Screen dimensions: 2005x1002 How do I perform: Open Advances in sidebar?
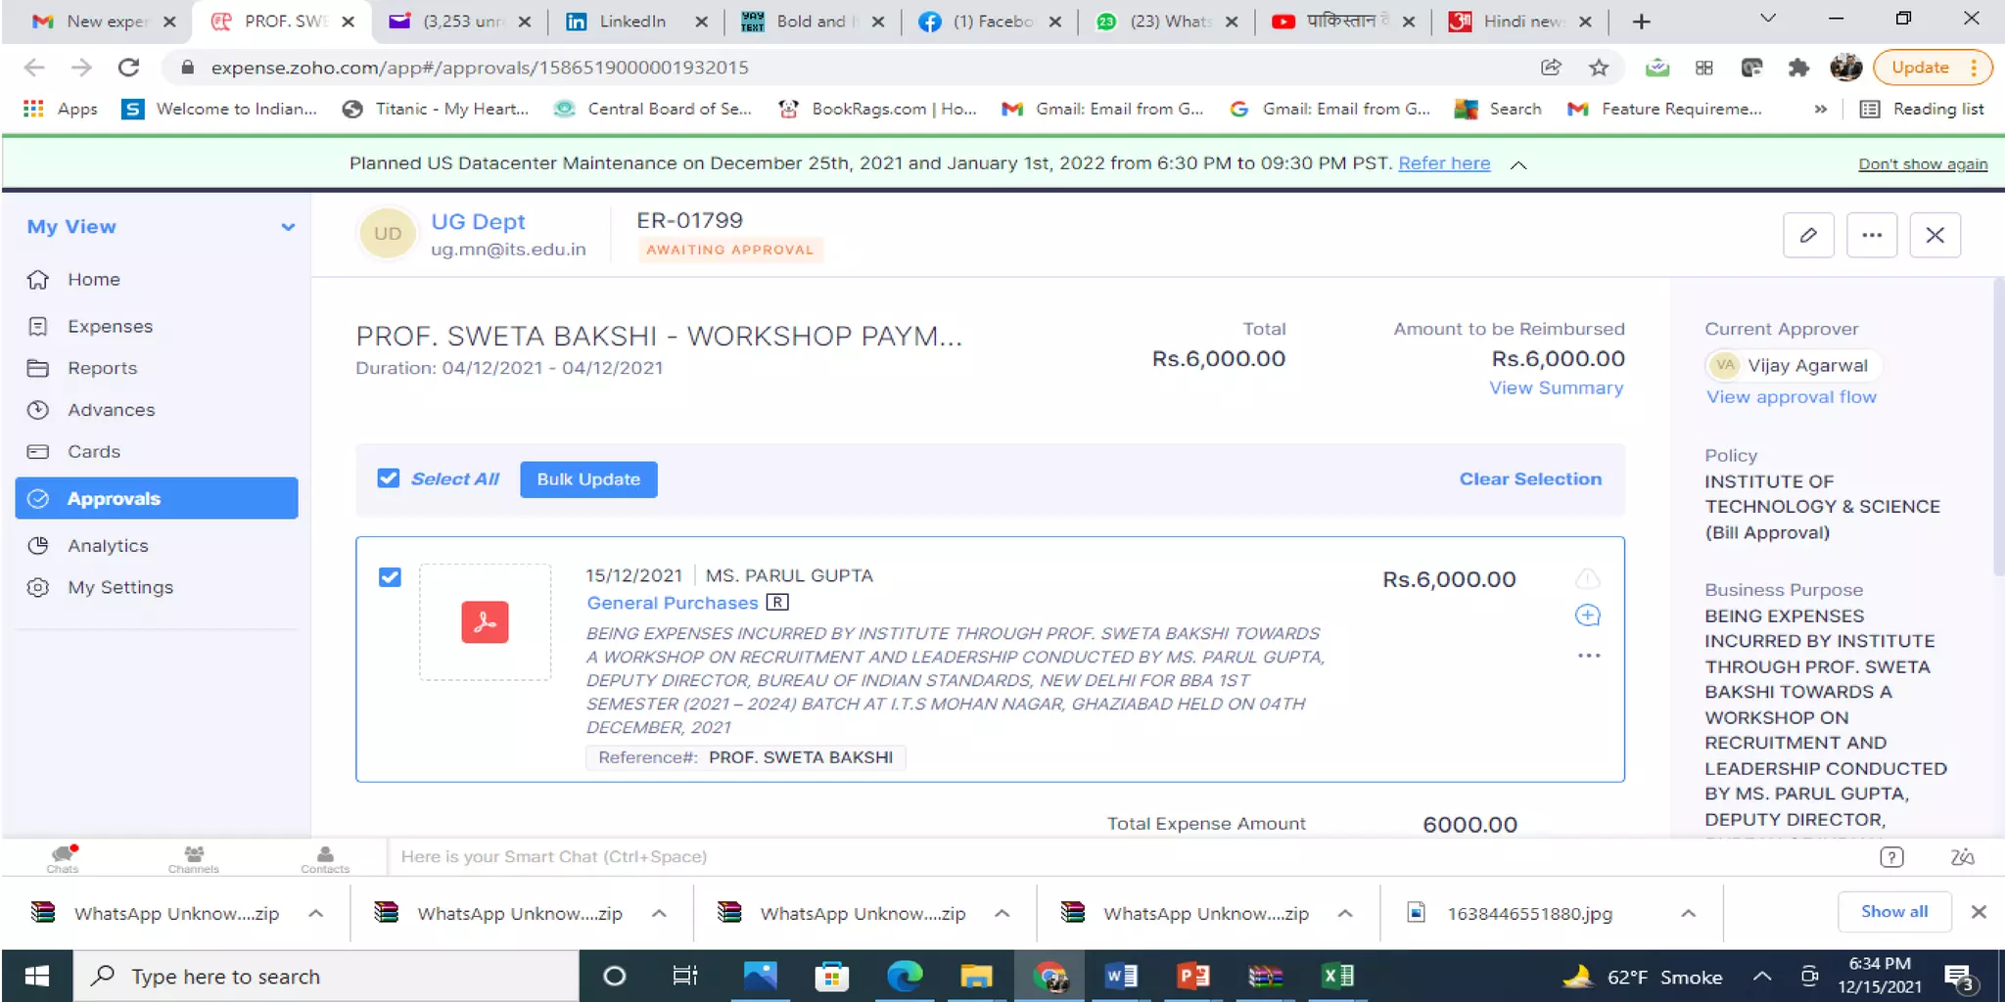[x=111, y=410]
